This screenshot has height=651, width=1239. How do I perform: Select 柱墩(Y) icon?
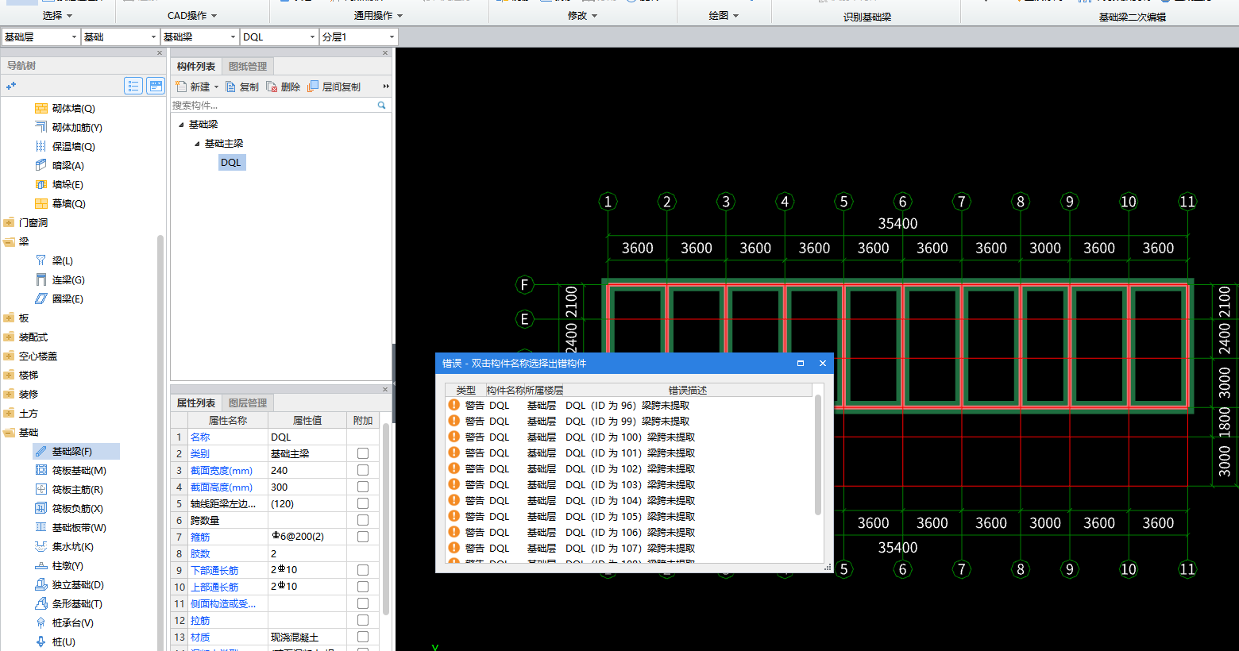tap(41, 565)
